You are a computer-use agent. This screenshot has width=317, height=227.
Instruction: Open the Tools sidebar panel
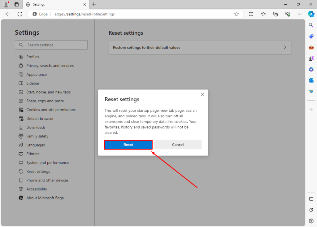click(311, 47)
